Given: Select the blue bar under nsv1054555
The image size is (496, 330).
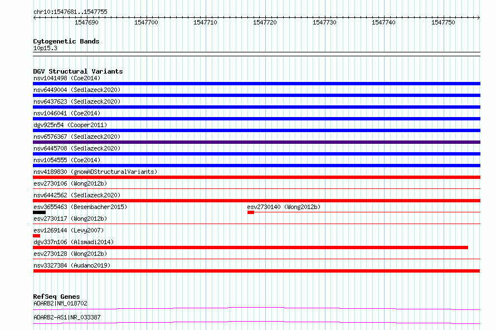Looking at the screenshot, I should point(256,166).
